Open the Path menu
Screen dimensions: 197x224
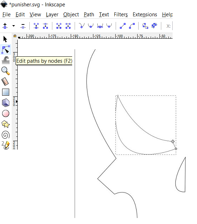(x=89, y=15)
